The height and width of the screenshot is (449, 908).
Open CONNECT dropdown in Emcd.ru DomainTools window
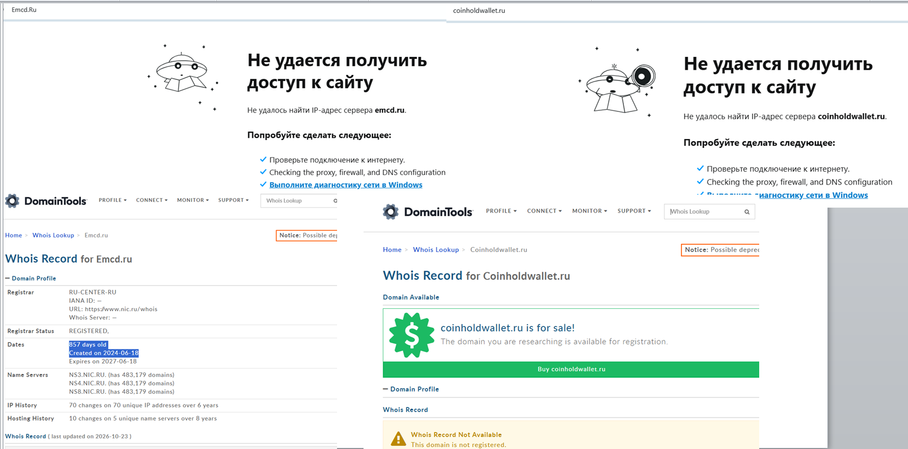[x=152, y=200]
